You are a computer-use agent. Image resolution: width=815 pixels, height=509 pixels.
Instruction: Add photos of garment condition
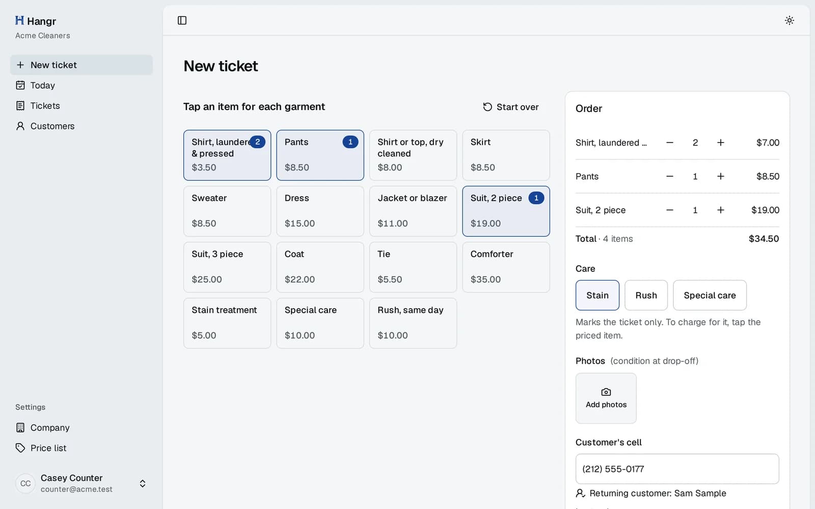[606, 398]
